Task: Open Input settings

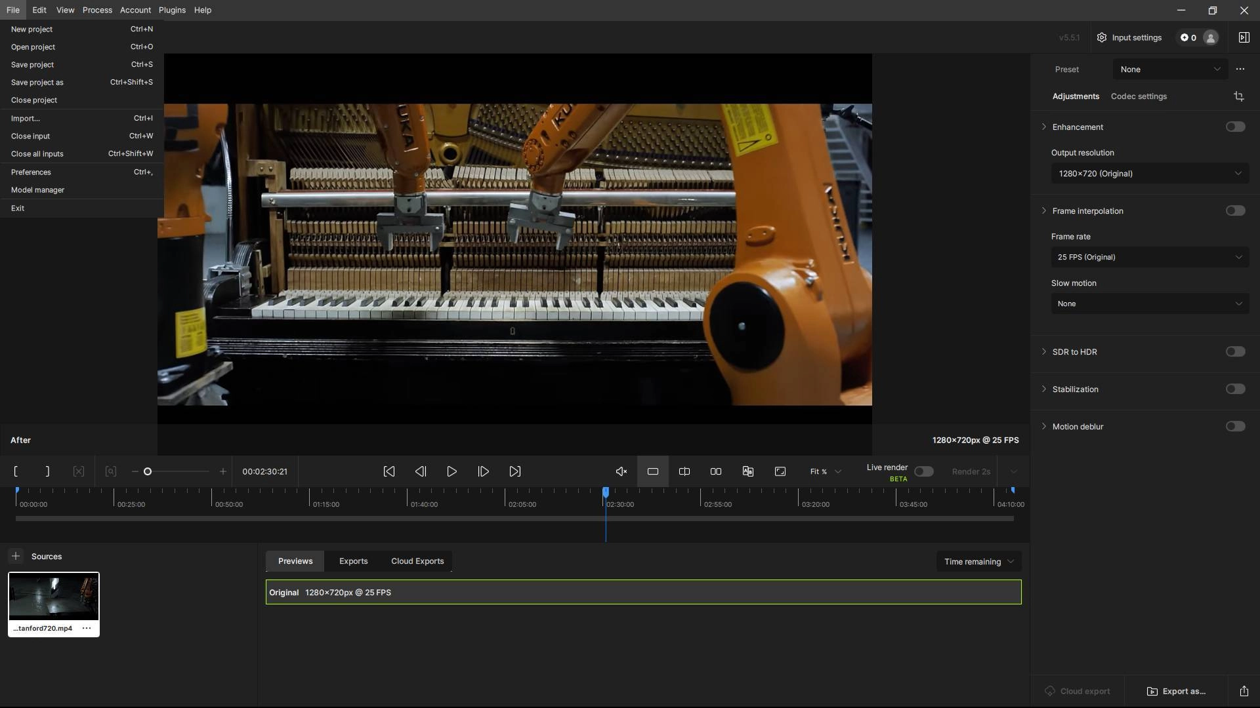Action: (1129, 37)
